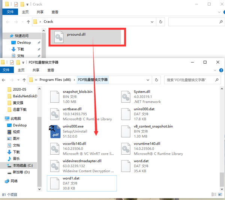Select 快速访问 in Crack window sidebar
The width and height of the screenshot is (225, 200).
coord(22,36)
